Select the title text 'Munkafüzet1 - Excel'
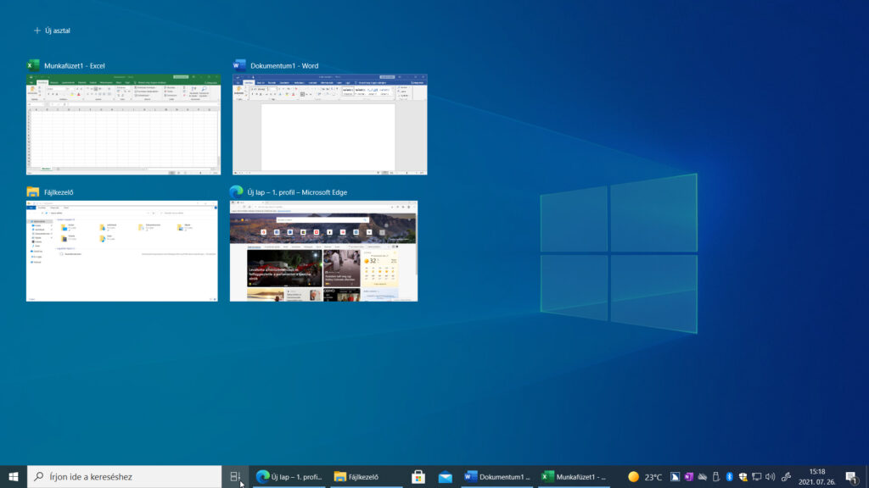 click(x=75, y=66)
